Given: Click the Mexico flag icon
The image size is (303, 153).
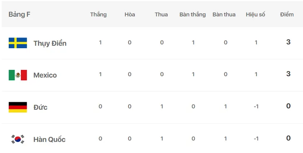Looking at the screenshot, I should pyautogui.click(x=18, y=75).
